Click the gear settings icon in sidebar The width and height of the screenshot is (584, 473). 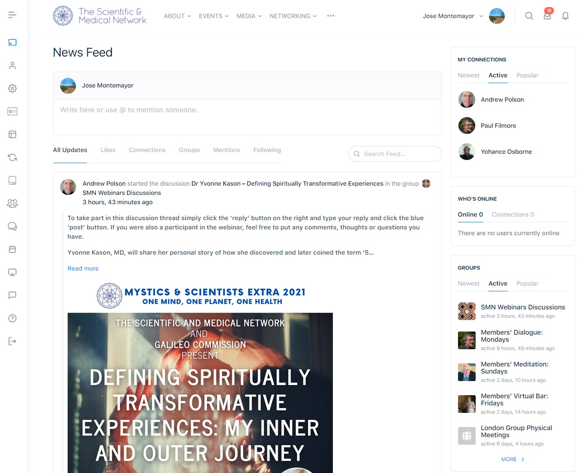click(x=12, y=88)
